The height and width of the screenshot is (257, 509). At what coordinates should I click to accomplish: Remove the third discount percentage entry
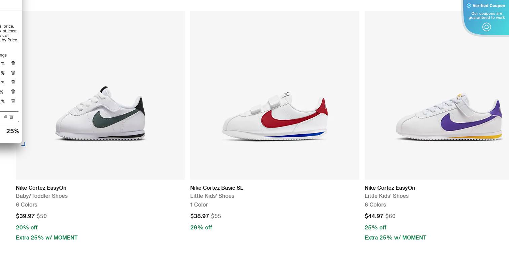13,82
